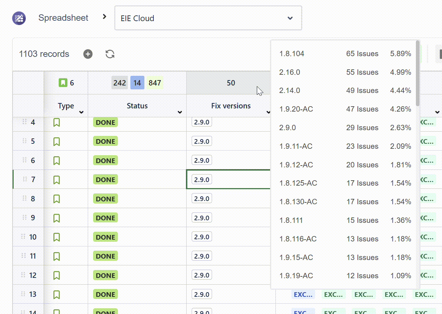
Task: Pick 1.9.20-AC from the versions list
Action: 296,109
